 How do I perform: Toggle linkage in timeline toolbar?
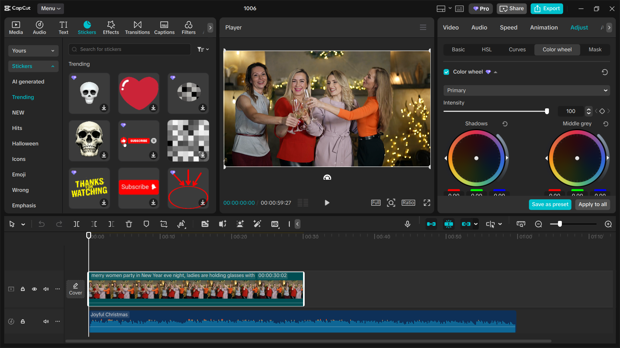point(466,224)
